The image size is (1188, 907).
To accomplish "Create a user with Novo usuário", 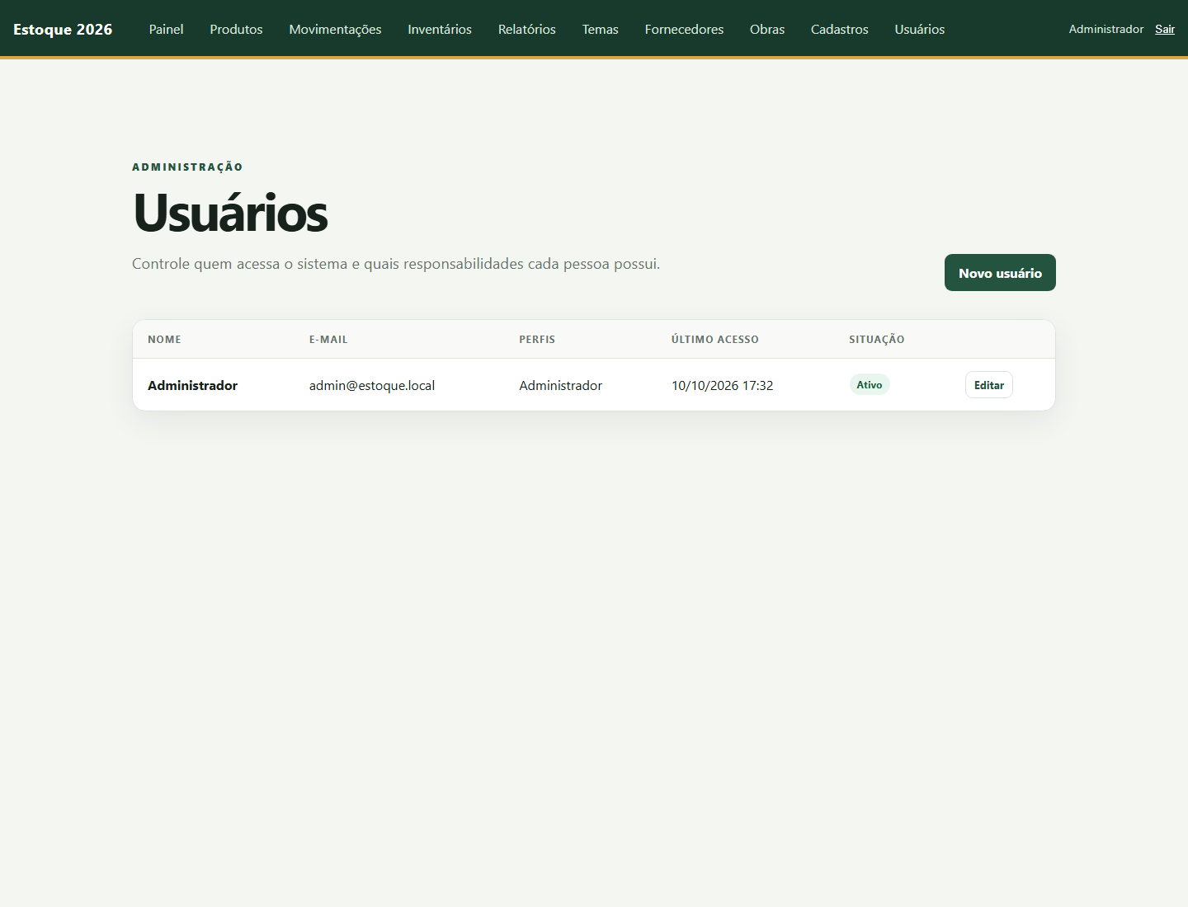I will [1000, 272].
